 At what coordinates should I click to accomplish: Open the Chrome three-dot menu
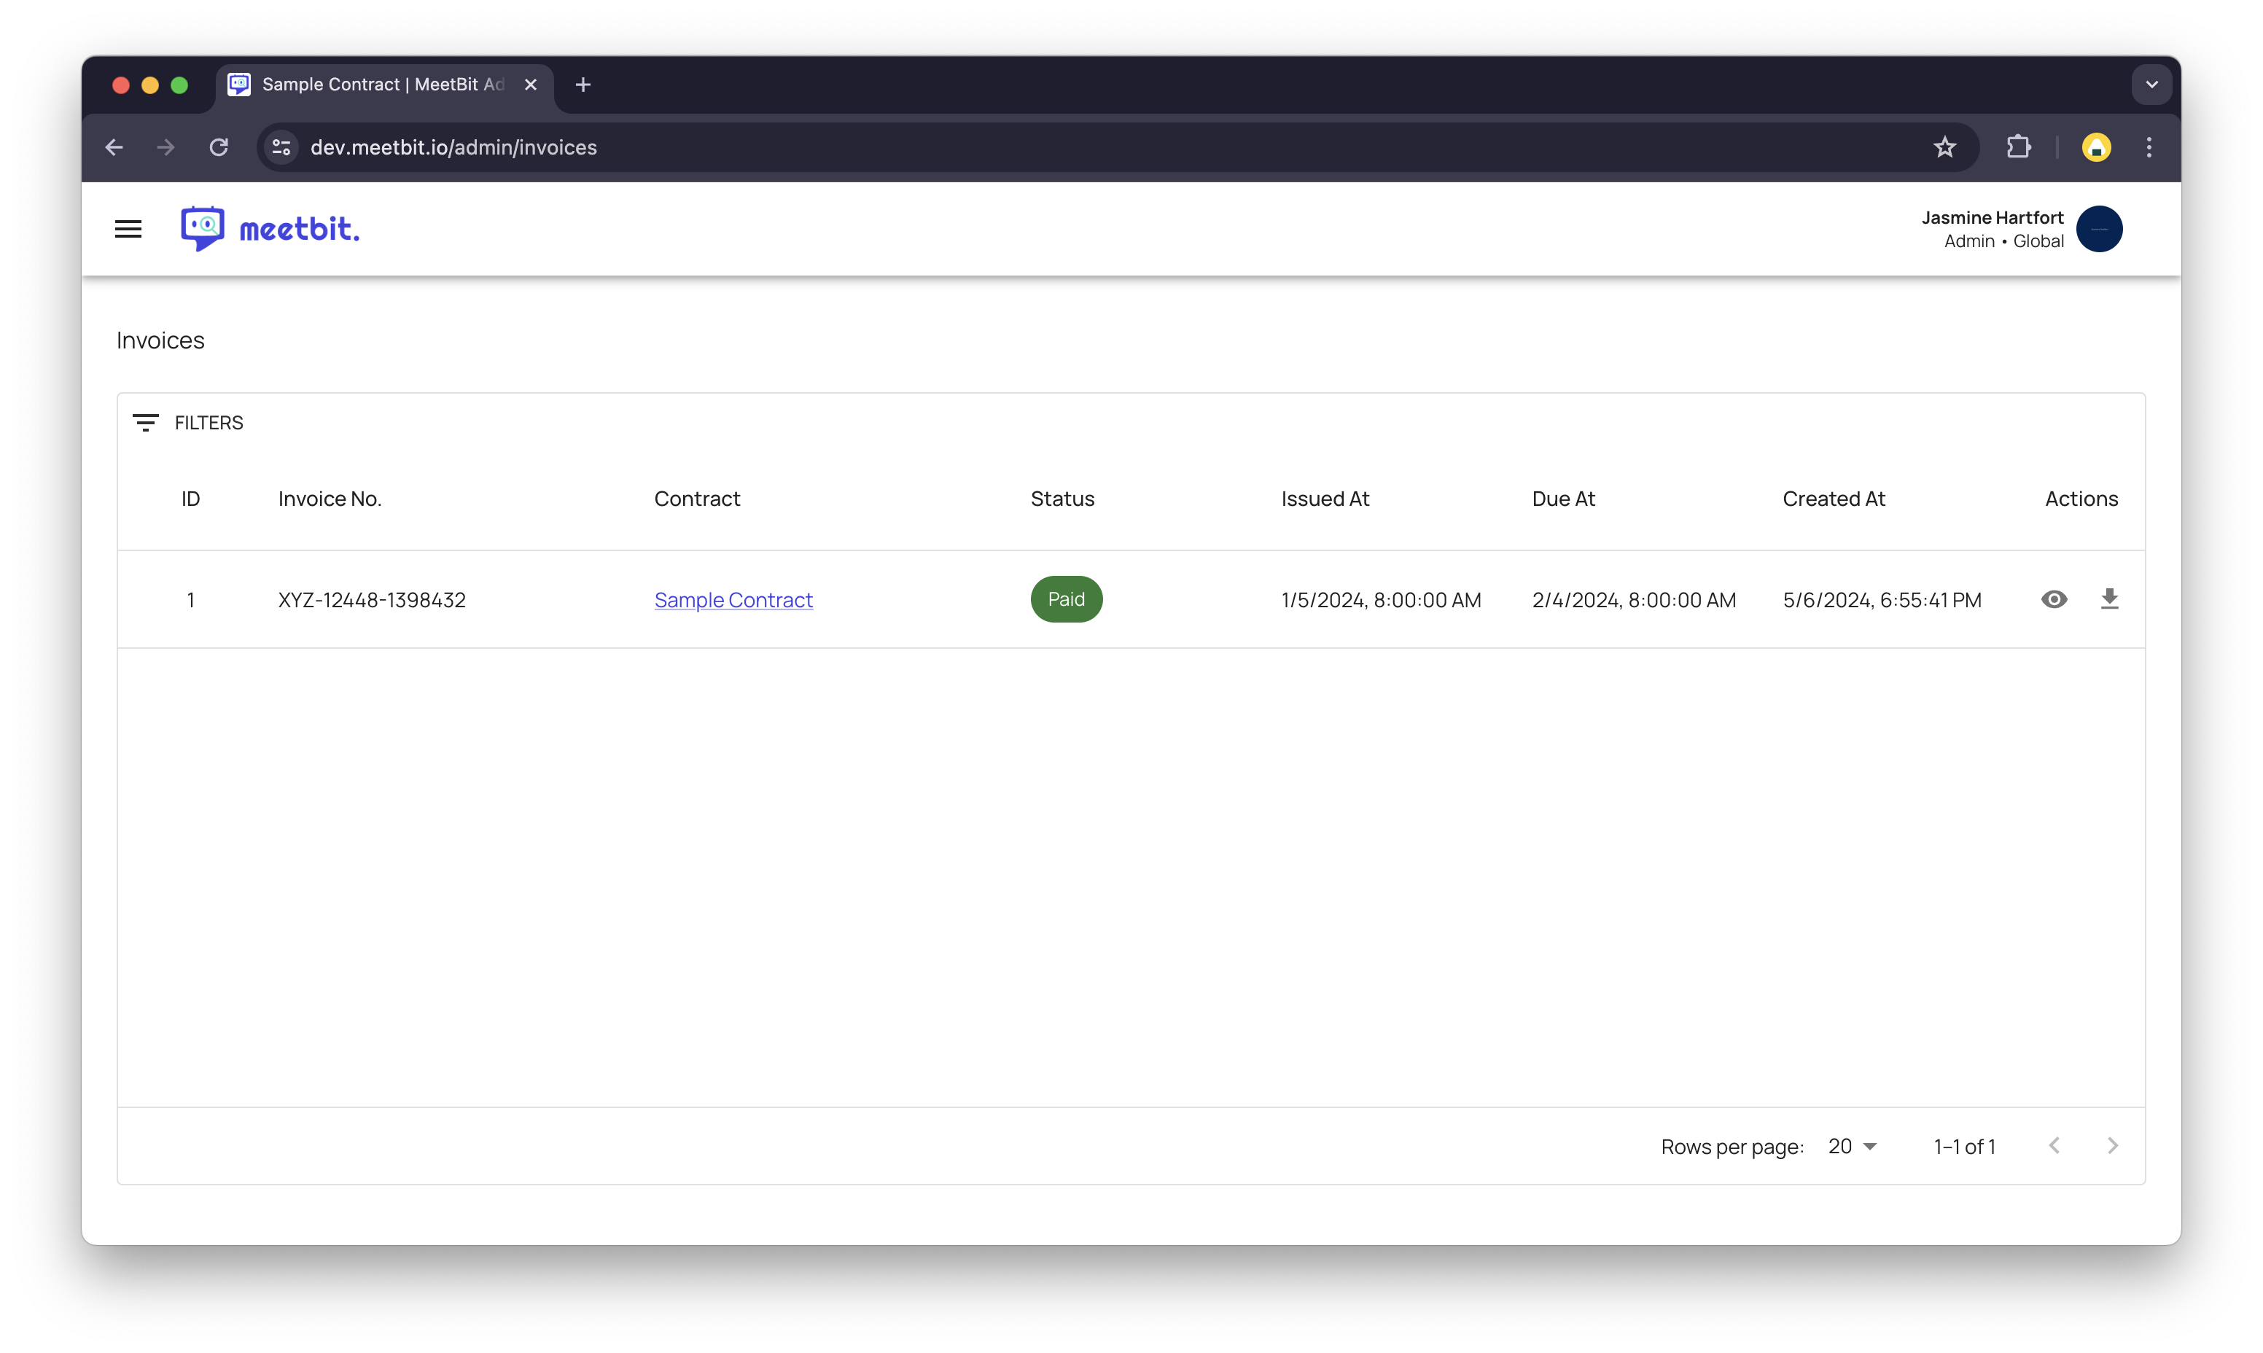(2149, 148)
